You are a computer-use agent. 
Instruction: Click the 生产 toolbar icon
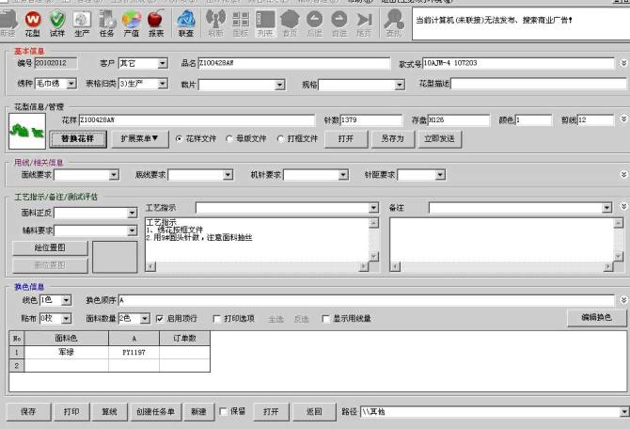click(83, 21)
